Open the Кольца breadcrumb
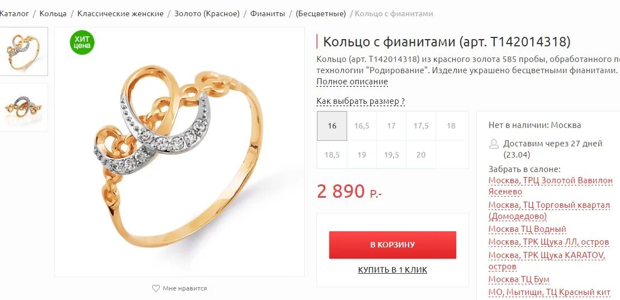This screenshot has height=300, width=620. point(53,14)
